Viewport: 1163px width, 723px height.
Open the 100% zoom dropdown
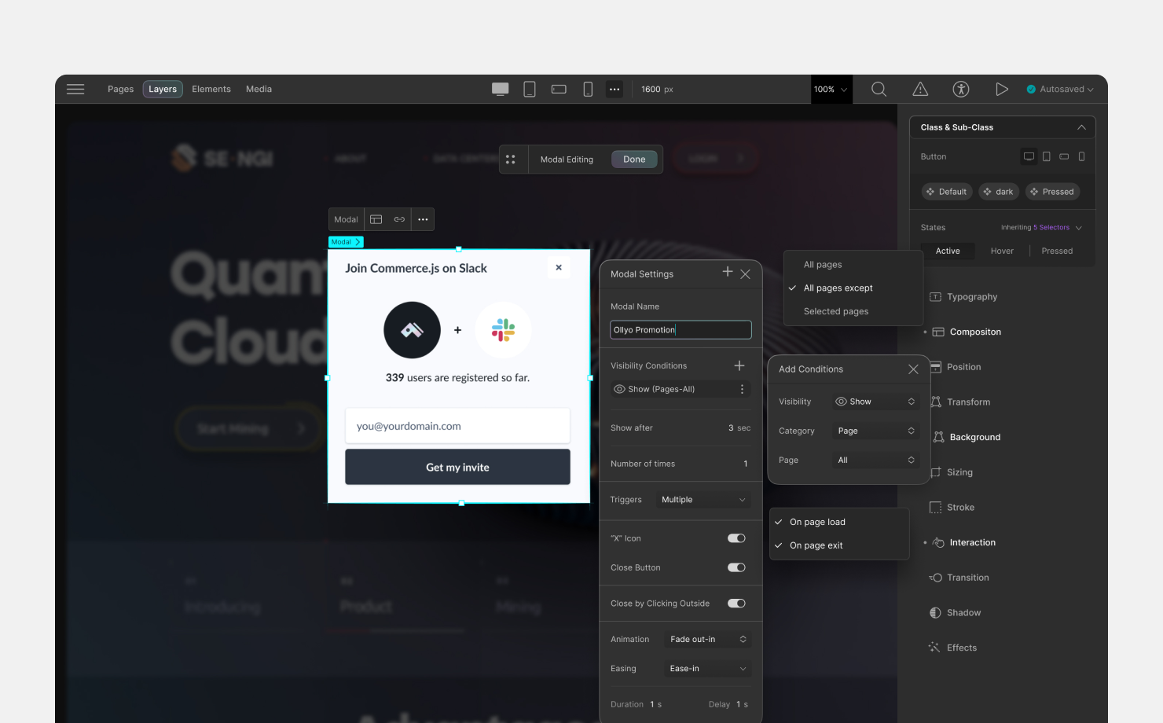click(x=831, y=89)
